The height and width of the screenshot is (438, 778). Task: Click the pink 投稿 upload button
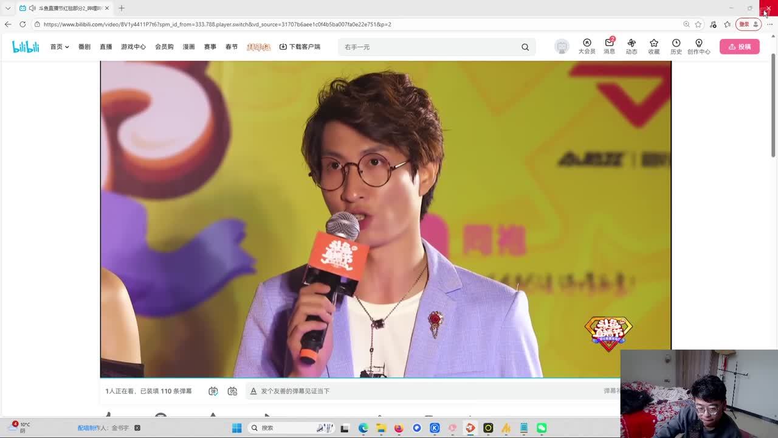[739, 47]
